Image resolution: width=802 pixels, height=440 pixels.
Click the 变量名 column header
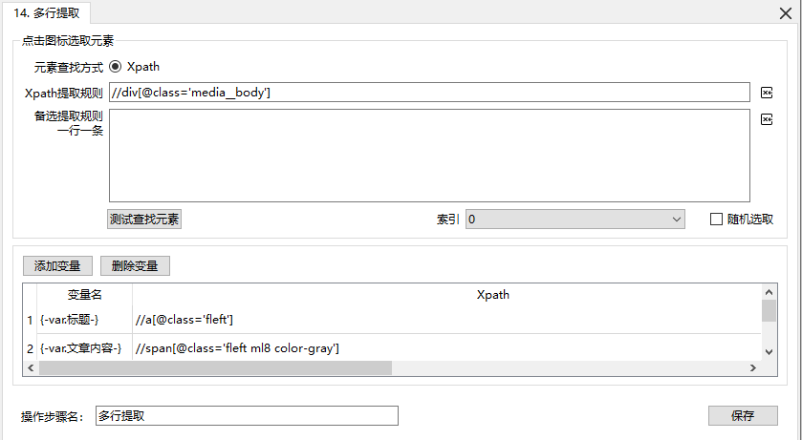point(84,295)
